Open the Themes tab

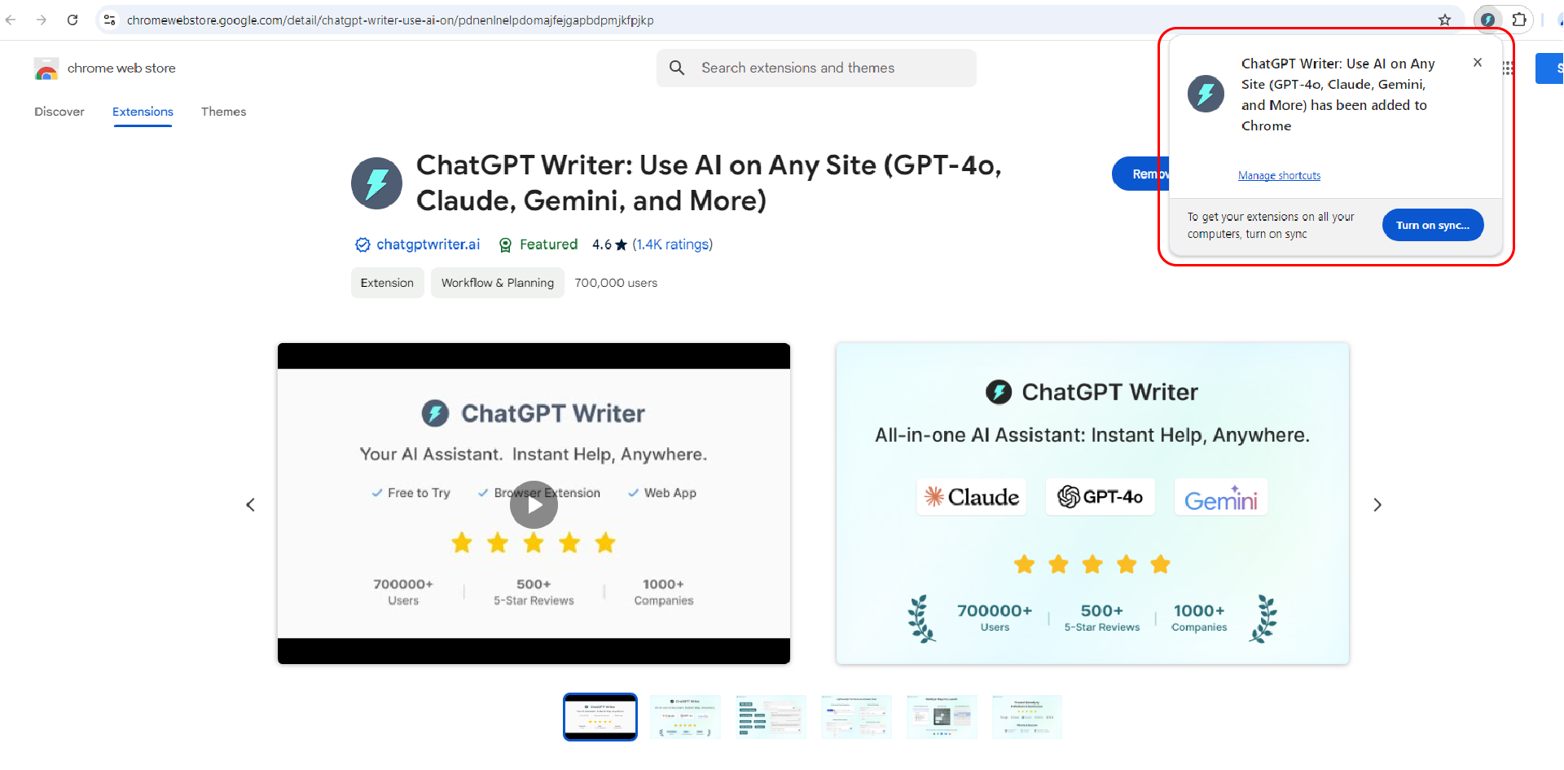224,112
